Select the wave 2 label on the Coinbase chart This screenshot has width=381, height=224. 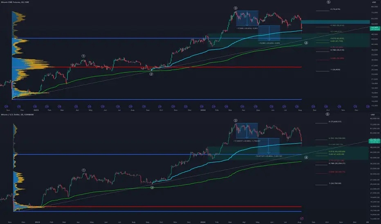pos(152,187)
